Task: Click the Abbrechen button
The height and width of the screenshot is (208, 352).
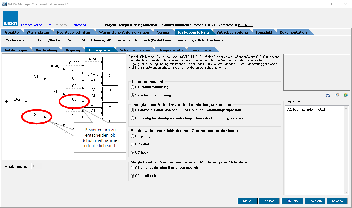Action: click(337, 201)
